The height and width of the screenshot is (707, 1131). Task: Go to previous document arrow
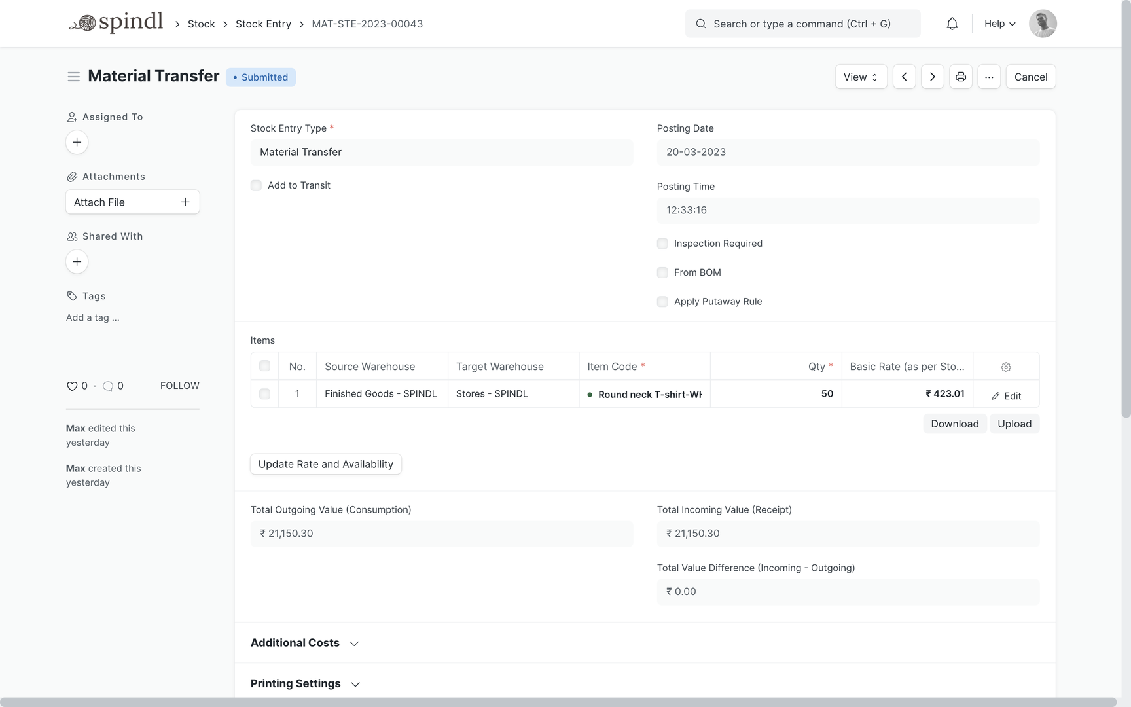pyautogui.click(x=904, y=77)
